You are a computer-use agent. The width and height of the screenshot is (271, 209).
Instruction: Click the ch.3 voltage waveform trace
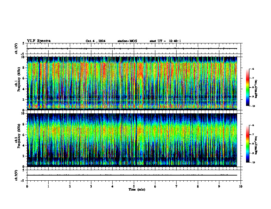pyautogui.click(x=132, y=175)
